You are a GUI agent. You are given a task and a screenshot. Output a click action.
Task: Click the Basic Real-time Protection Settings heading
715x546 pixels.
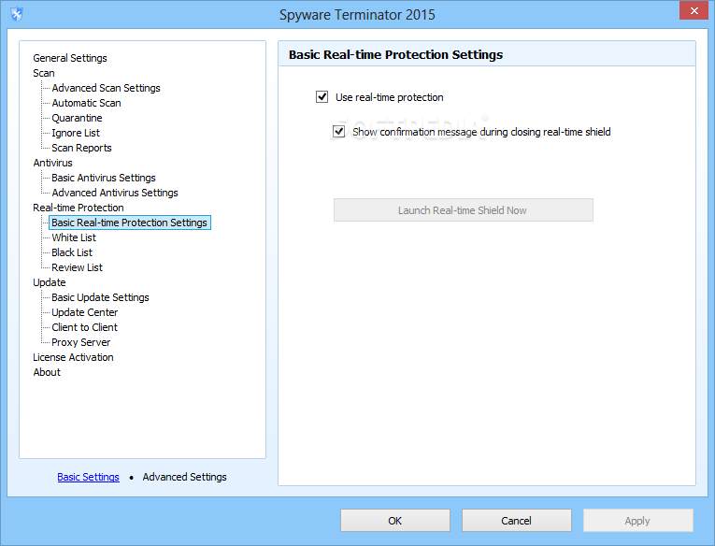[395, 55]
